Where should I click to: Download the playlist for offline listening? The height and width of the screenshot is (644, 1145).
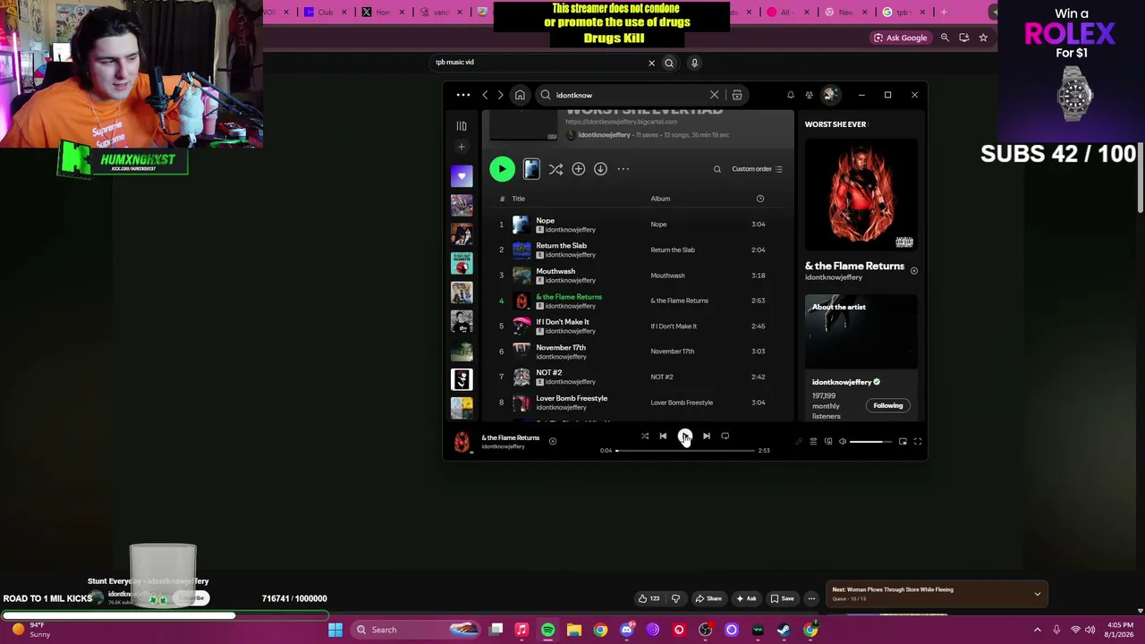click(x=600, y=169)
